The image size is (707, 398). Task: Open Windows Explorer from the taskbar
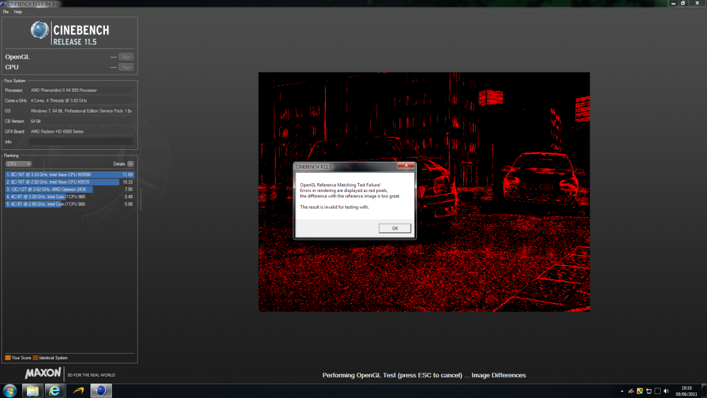[x=32, y=391]
